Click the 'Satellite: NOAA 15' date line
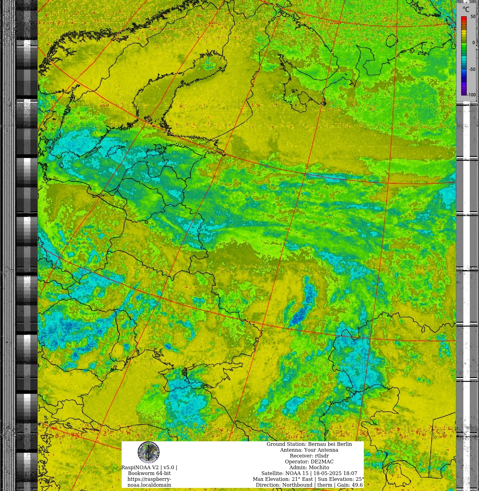The height and width of the screenshot is (491, 479). (309, 473)
